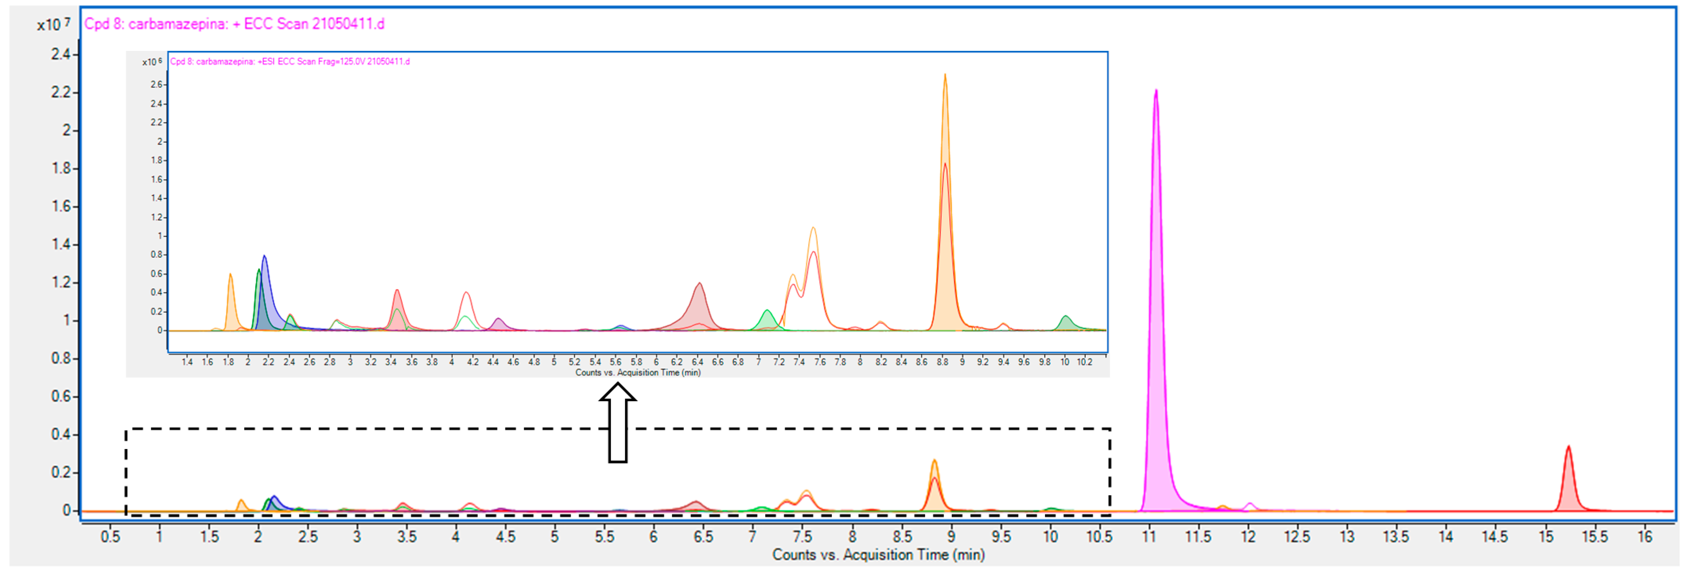Image resolution: width=1687 pixels, height=571 pixels.
Task: Click inset x-axis tick label '5.6'
Action: pyautogui.click(x=616, y=362)
